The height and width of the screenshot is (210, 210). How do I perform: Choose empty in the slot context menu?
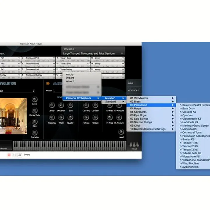(82, 74)
